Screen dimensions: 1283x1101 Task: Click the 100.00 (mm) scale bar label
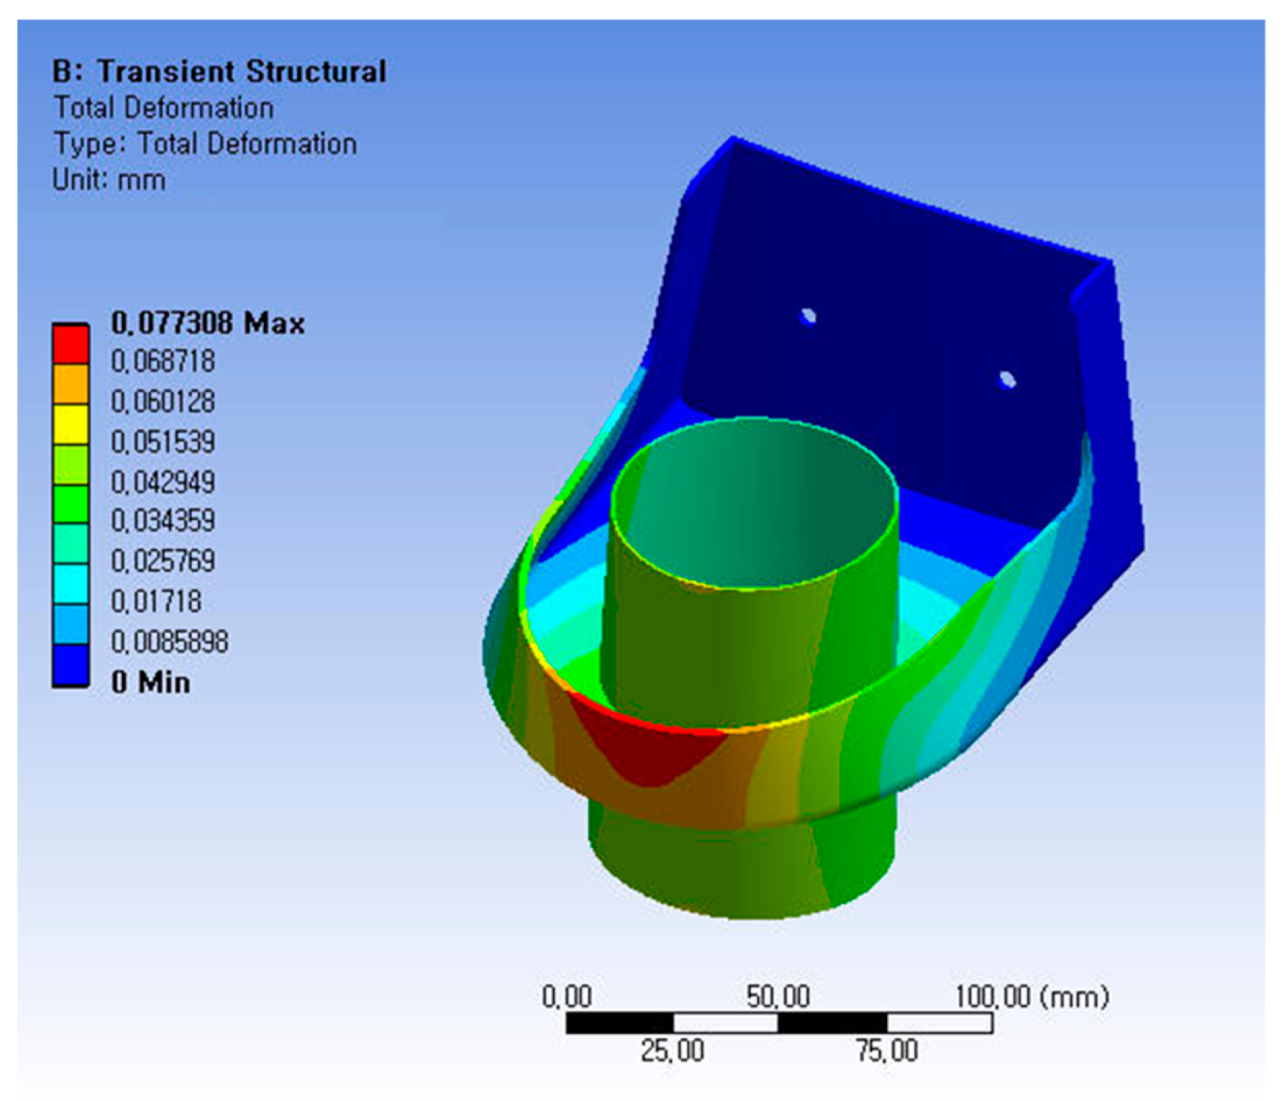coord(1031,996)
